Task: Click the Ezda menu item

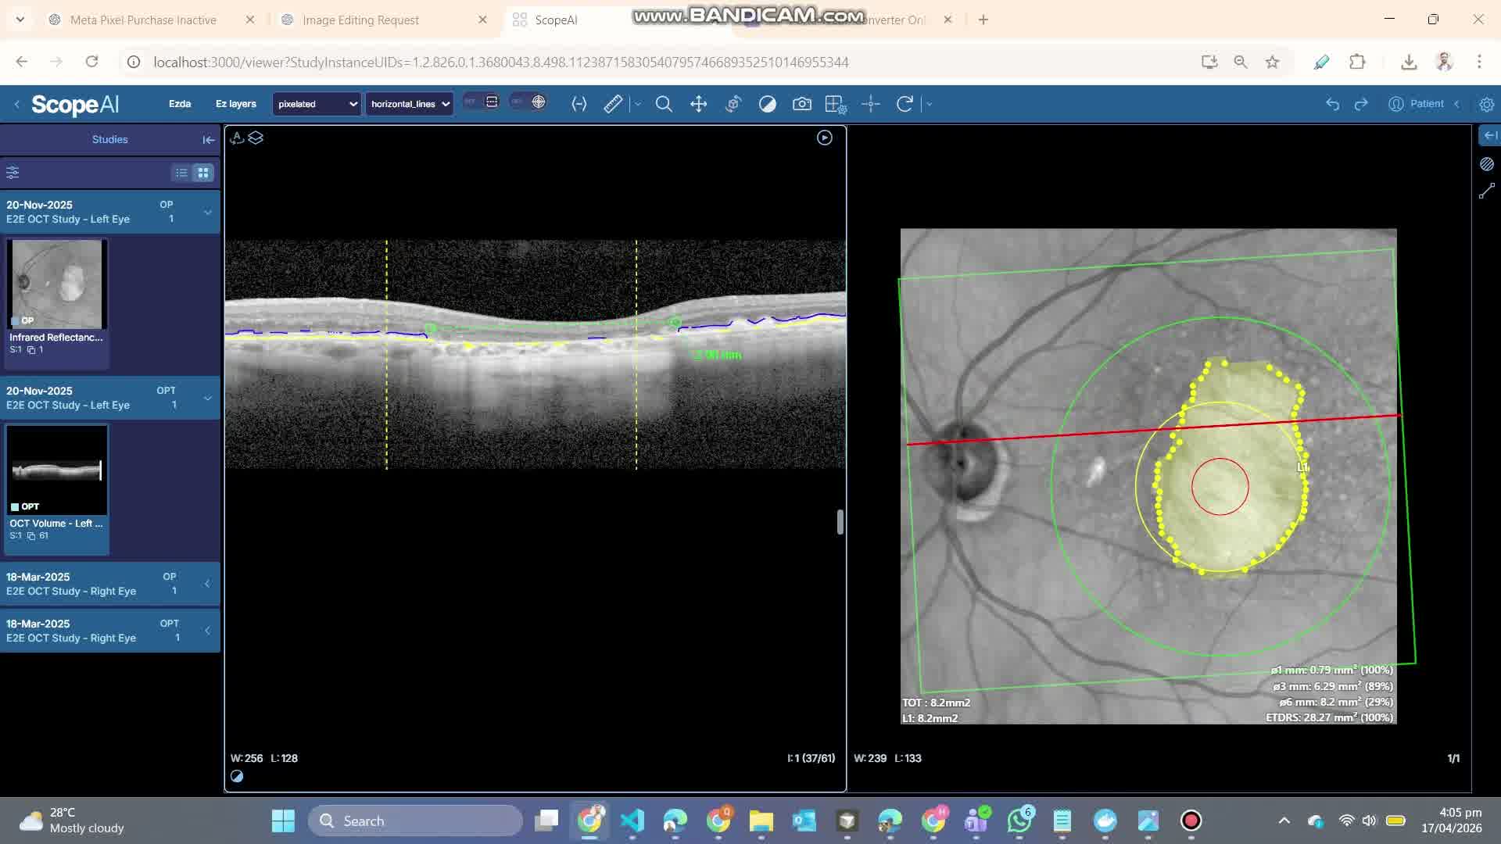Action: pos(180,104)
